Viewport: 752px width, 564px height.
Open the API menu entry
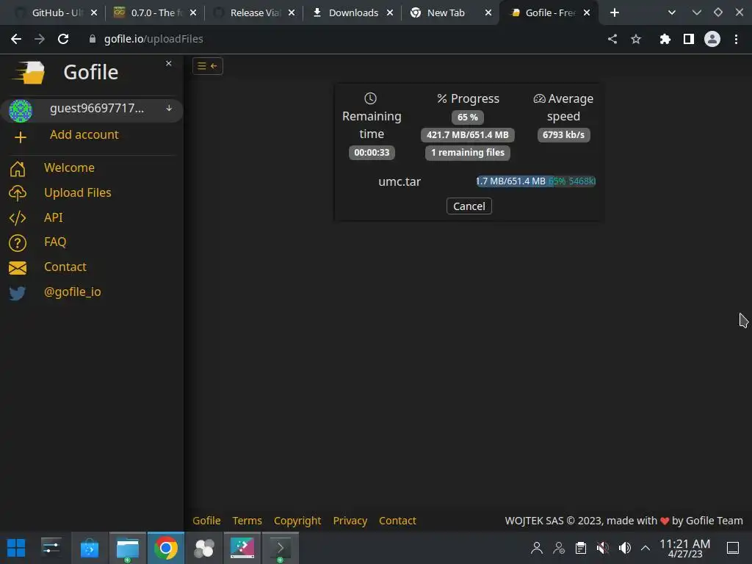tap(53, 217)
